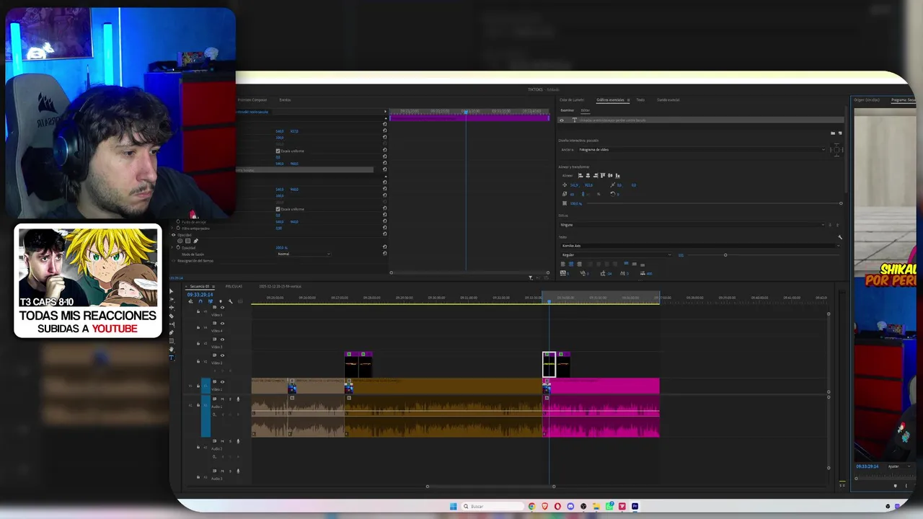Select the Type (T) tool in the toolbox

click(171, 357)
